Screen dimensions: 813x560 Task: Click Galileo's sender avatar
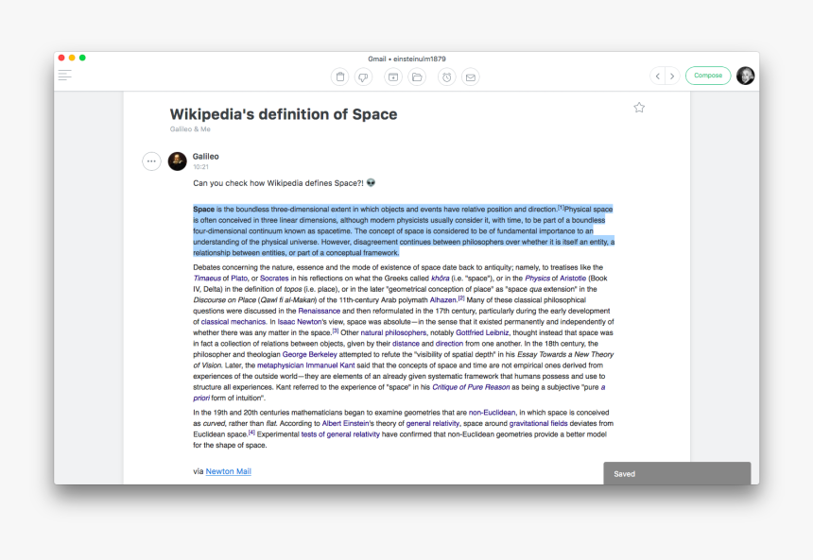178,161
